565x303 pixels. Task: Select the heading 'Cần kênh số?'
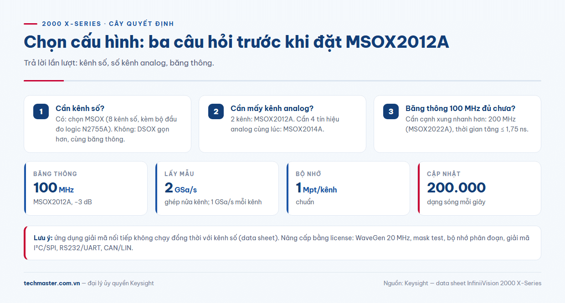pyautogui.click(x=80, y=108)
